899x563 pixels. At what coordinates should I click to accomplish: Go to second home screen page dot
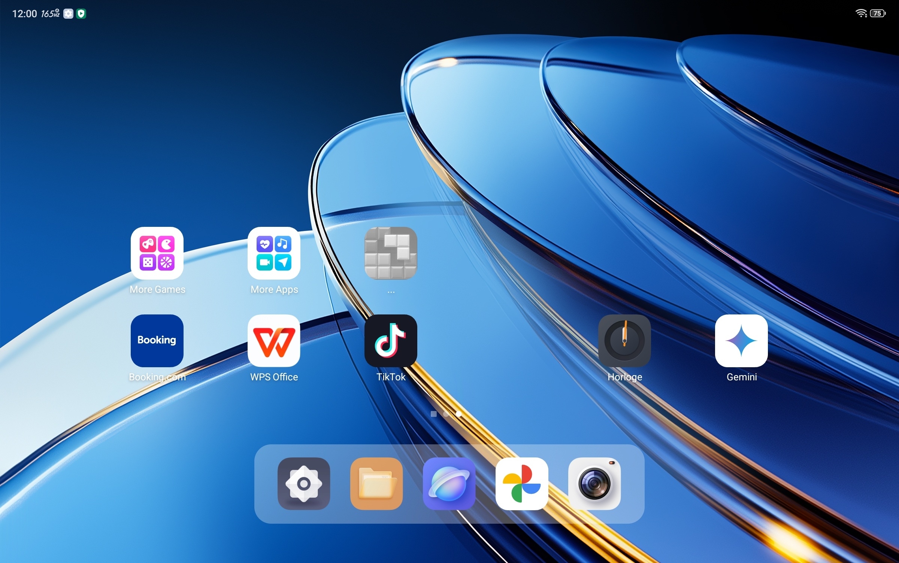(x=446, y=414)
